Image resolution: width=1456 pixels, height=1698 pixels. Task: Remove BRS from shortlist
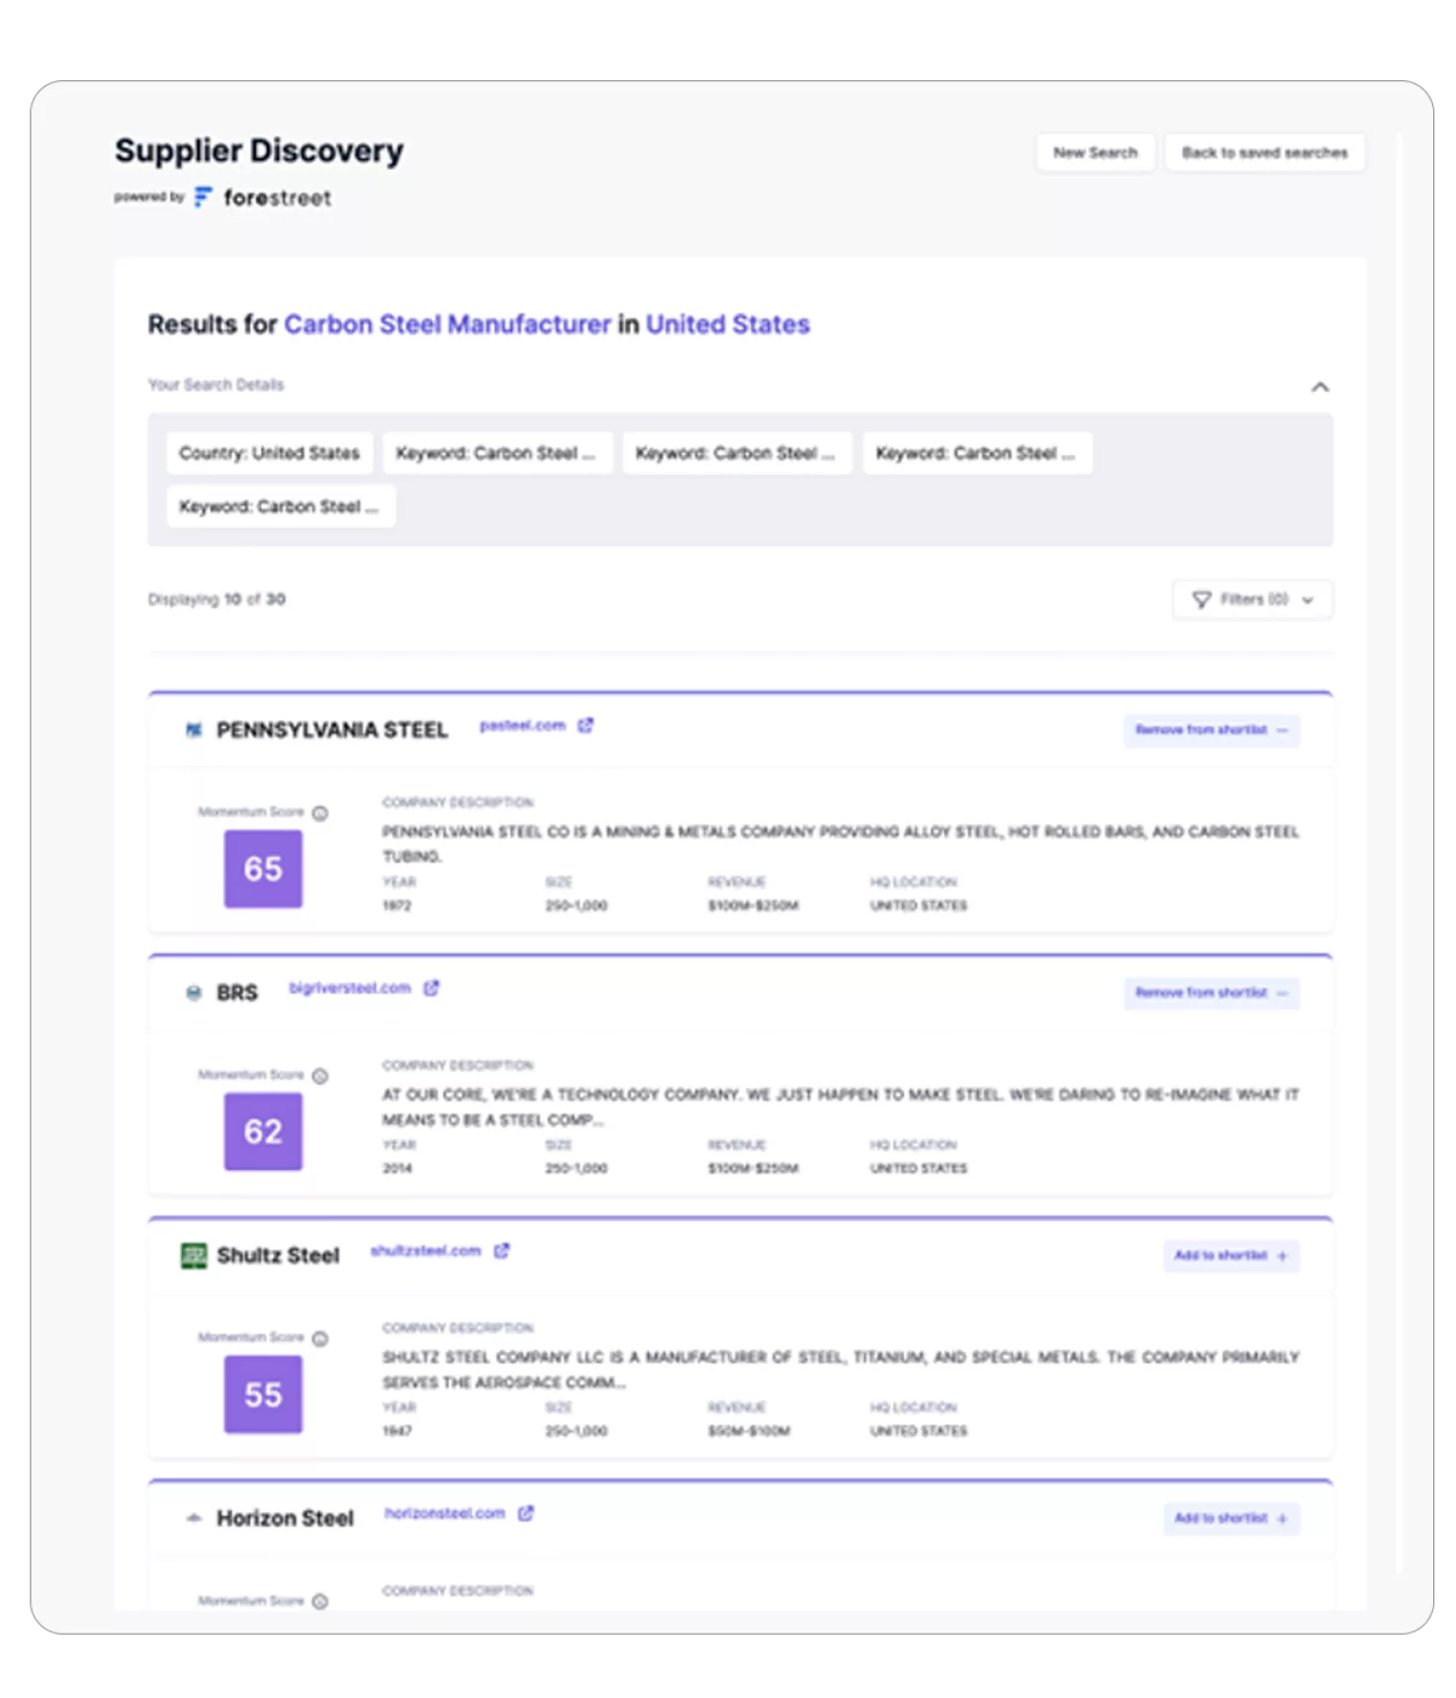click(1211, 993)
